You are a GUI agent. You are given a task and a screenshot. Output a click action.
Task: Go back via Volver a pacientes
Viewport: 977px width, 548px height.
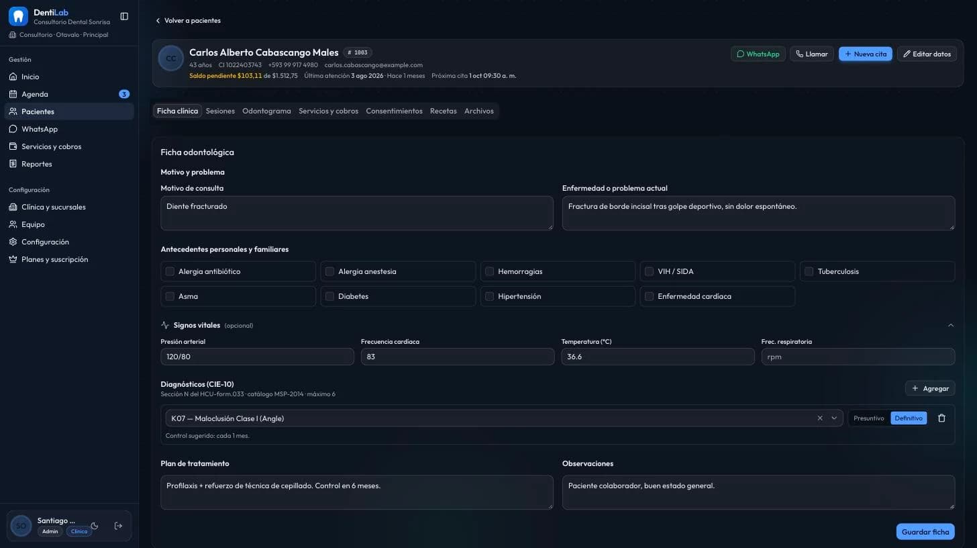click(x=188, y=21)
